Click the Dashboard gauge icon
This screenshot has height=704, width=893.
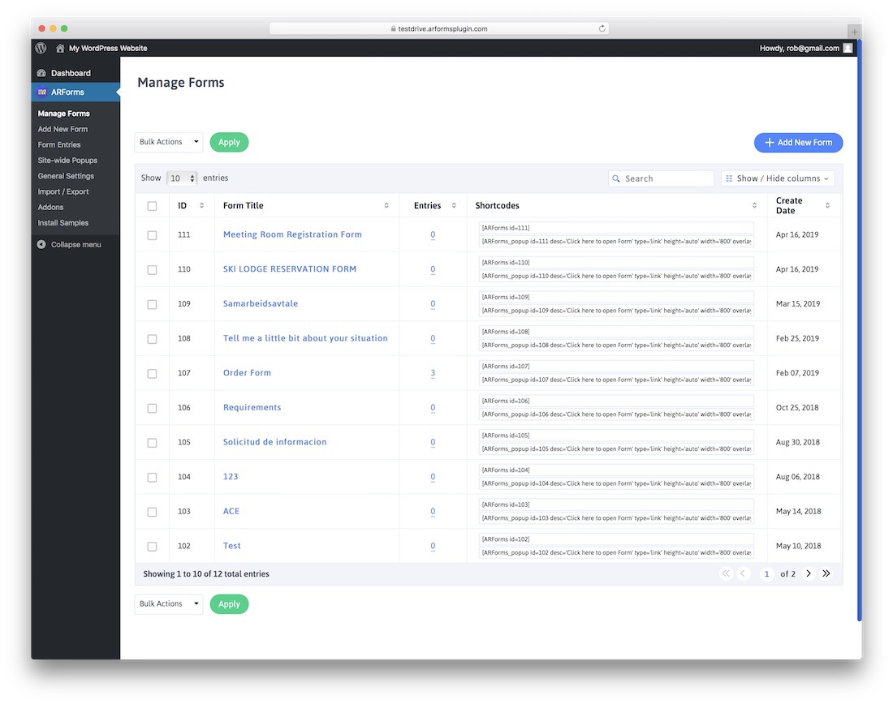pos(41,73)
